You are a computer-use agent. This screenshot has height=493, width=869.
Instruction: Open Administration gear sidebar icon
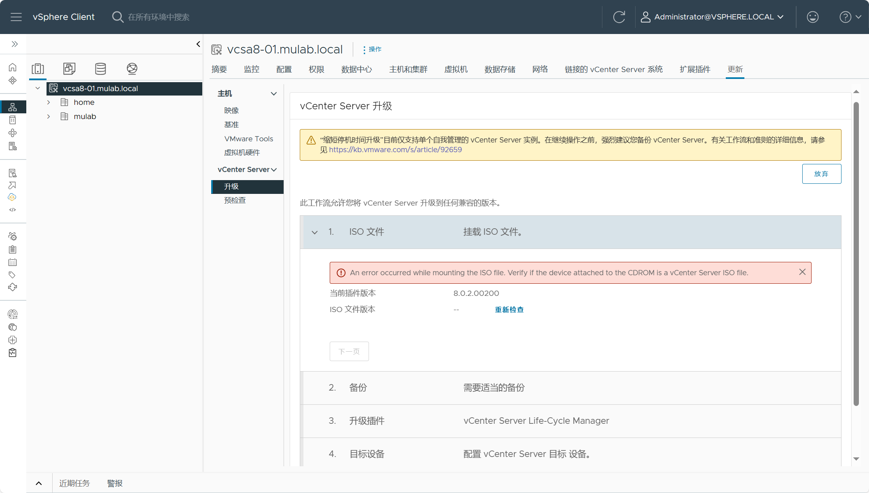pyautogui.click(x=13, y=236)
